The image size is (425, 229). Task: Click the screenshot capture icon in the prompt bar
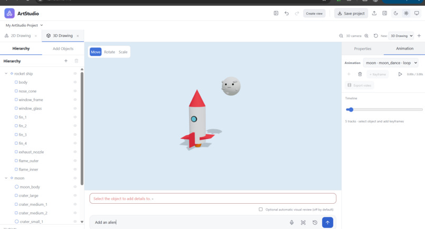[303, 223]
